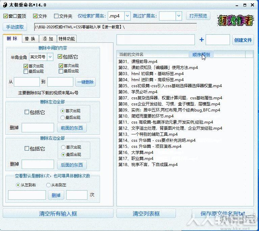This screenshot has width=259, height=231.
Task: Choose the 从右到左 radio option
Action: click(48, 185)
